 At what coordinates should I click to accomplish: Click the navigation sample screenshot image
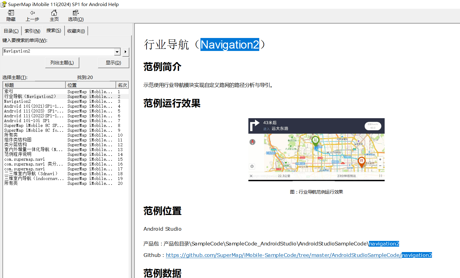316,150
